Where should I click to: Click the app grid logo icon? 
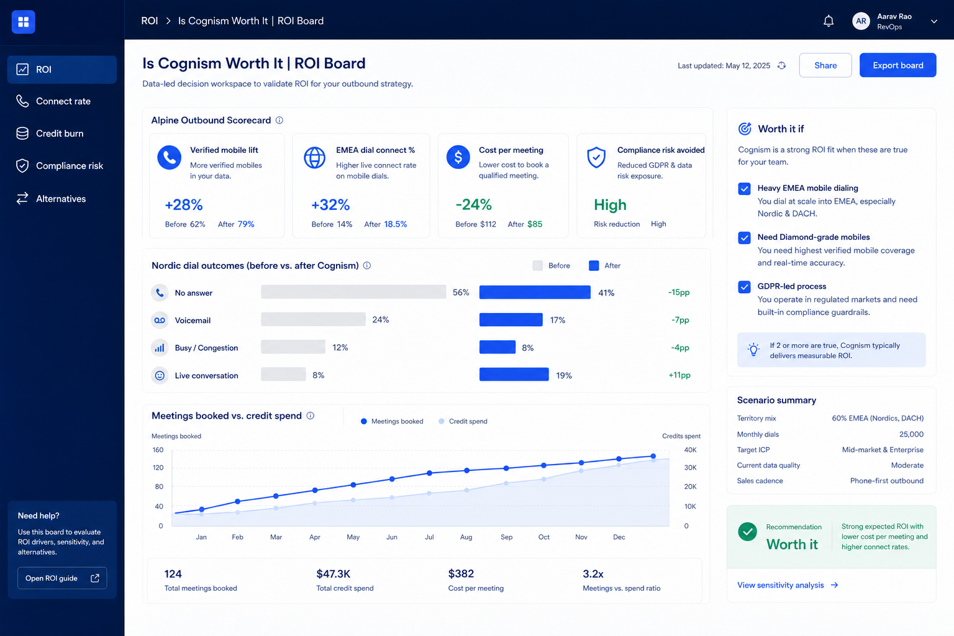23,22
